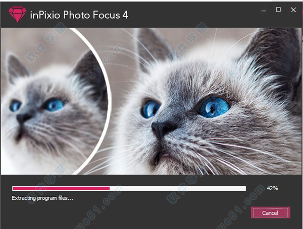The width and height of the screenshot is (303, 229).
Task: Maximize the installer window
Action: [x=278, y=10]
